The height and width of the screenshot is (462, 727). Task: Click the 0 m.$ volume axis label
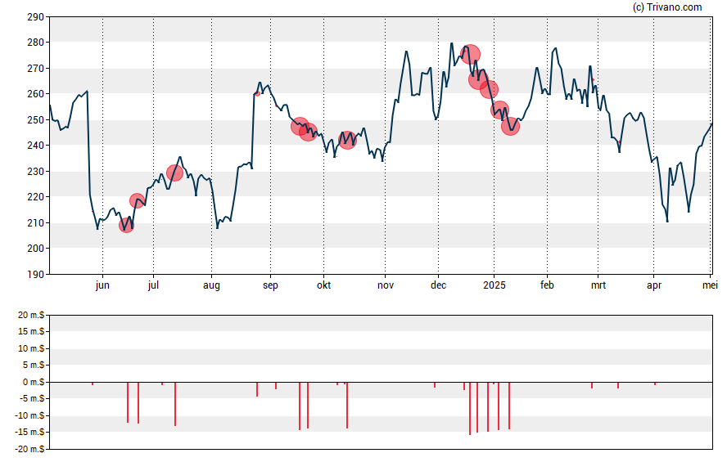[x=34, y=383]
